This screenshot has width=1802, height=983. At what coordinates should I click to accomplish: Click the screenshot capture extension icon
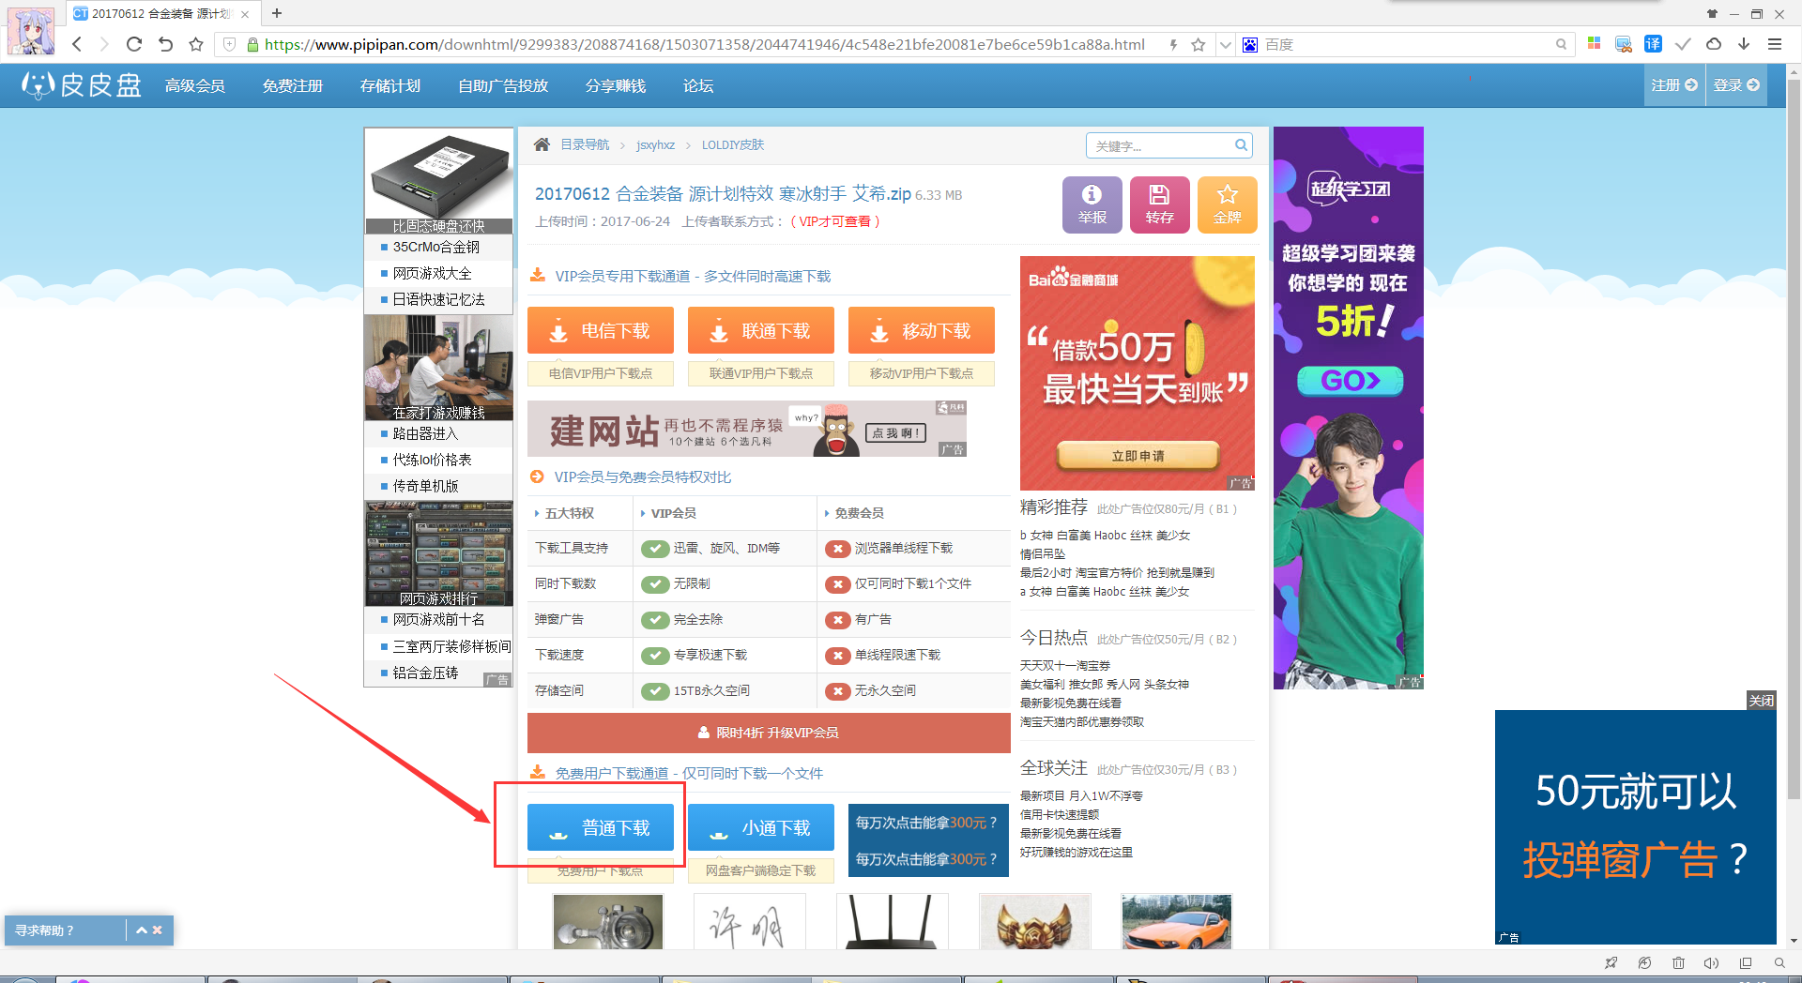[1623, 44]
